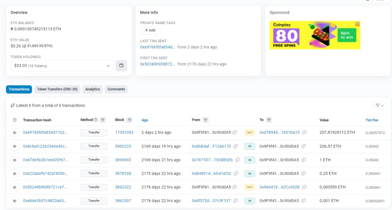Filter transactions by Block column
The image size is (392, 210).
[x=129, y=120]
